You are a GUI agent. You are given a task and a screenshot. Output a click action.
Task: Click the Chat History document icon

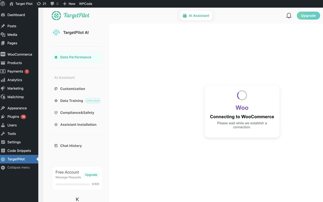[56, 146]
